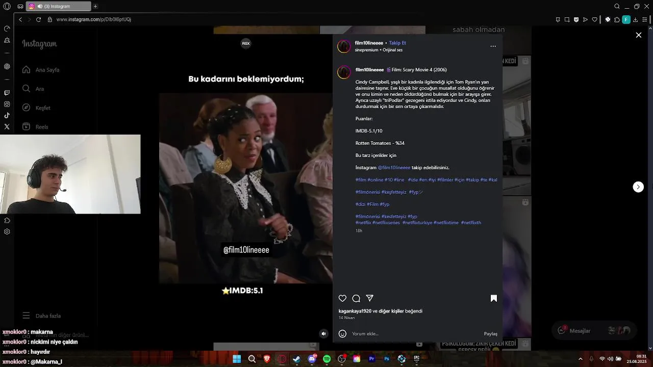This screenshot has height=367, width=653.
Task: Open film10lineeee profile from post header
Action: click(x=369, y=43)
